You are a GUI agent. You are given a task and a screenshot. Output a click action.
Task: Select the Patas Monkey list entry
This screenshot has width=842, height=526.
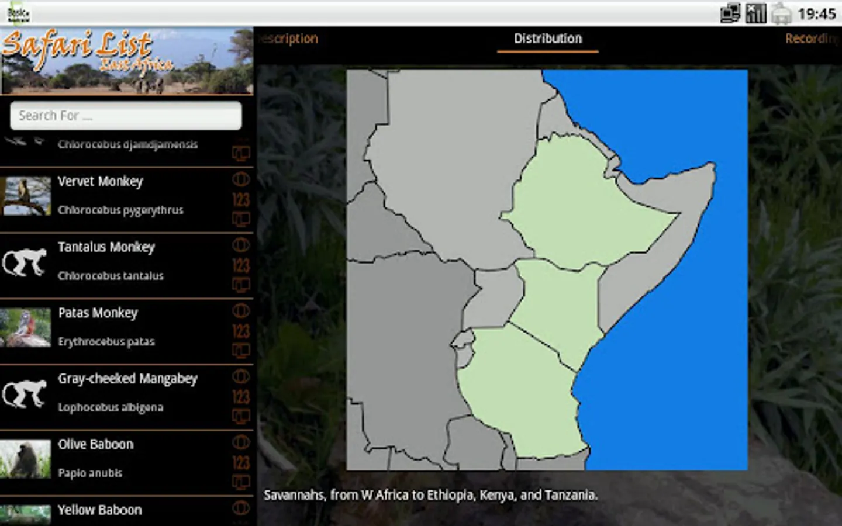click(127, 331)
